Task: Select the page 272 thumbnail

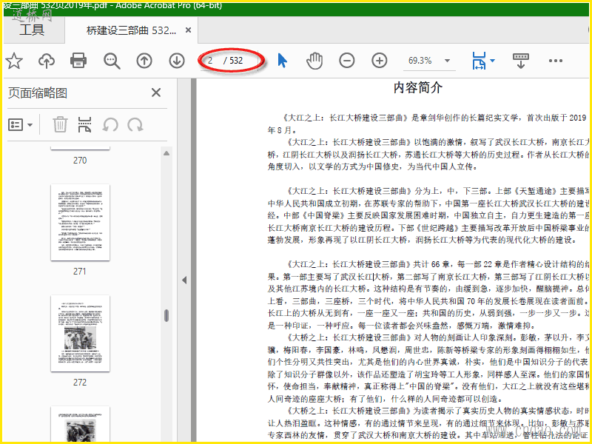Action: (x=80, y=334)
